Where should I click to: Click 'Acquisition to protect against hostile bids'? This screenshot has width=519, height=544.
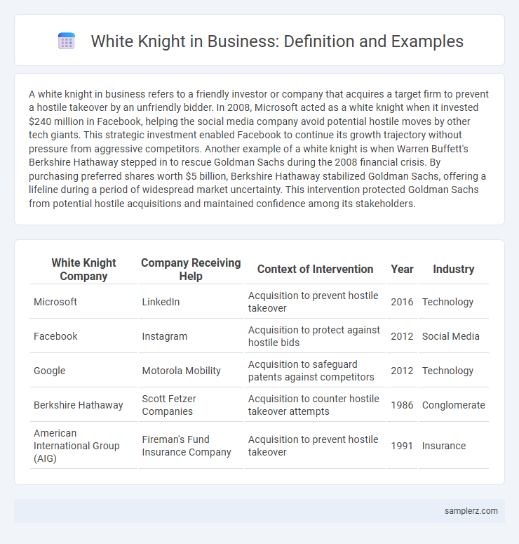tap(314, 336)
